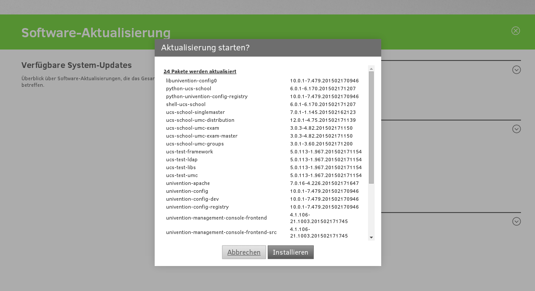Click the shell-ucs-school package entry

pos(186,104)
